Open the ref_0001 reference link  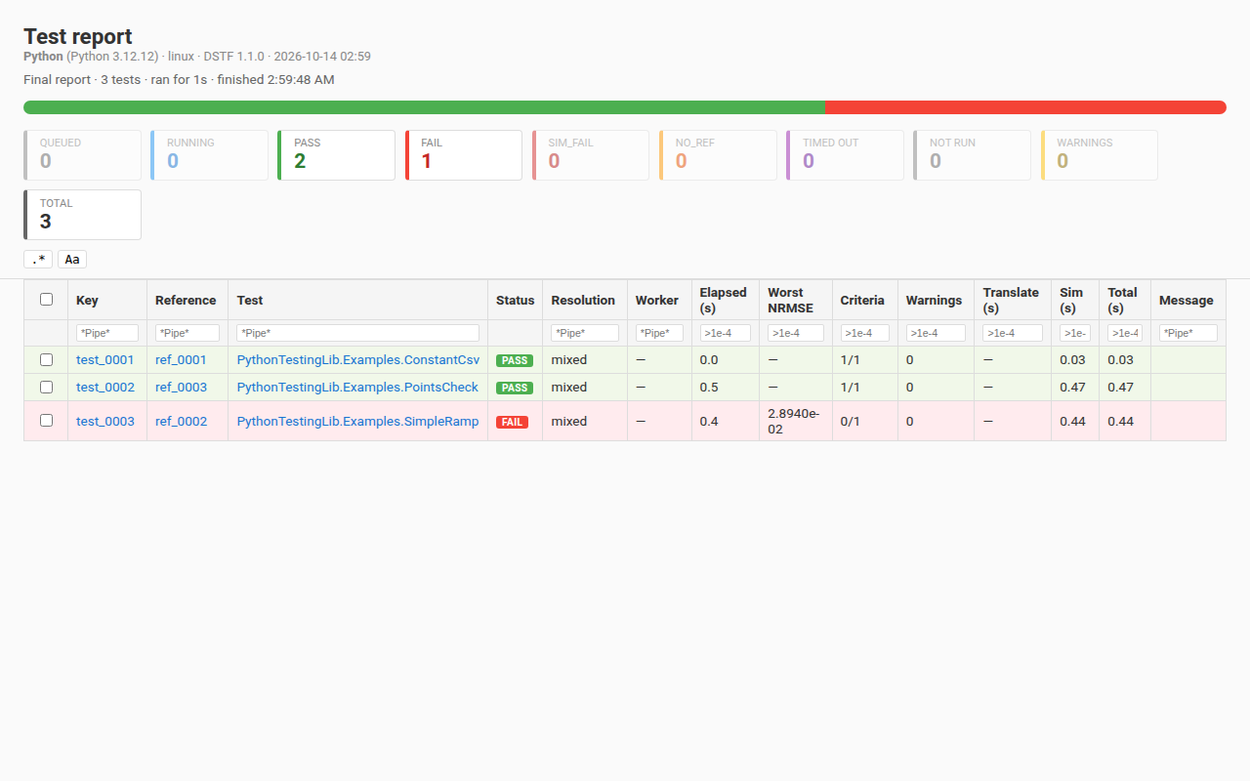(181, 360)
